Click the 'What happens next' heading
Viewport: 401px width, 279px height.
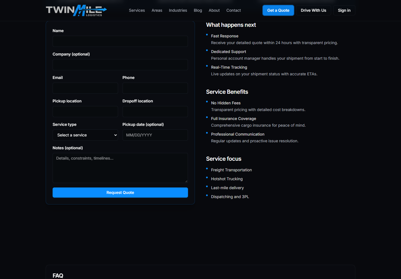231,25
